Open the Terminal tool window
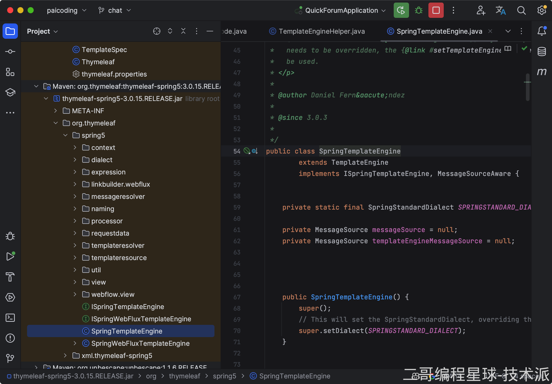The image size is (552, 384). (10, 318)
